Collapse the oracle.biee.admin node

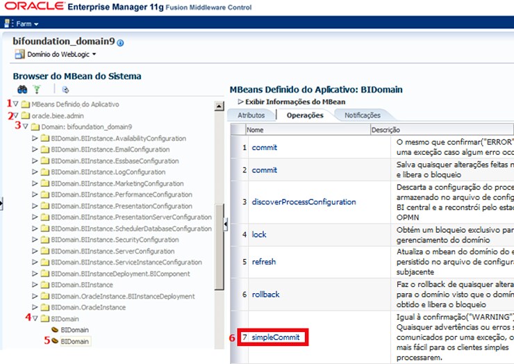[15, 115]
